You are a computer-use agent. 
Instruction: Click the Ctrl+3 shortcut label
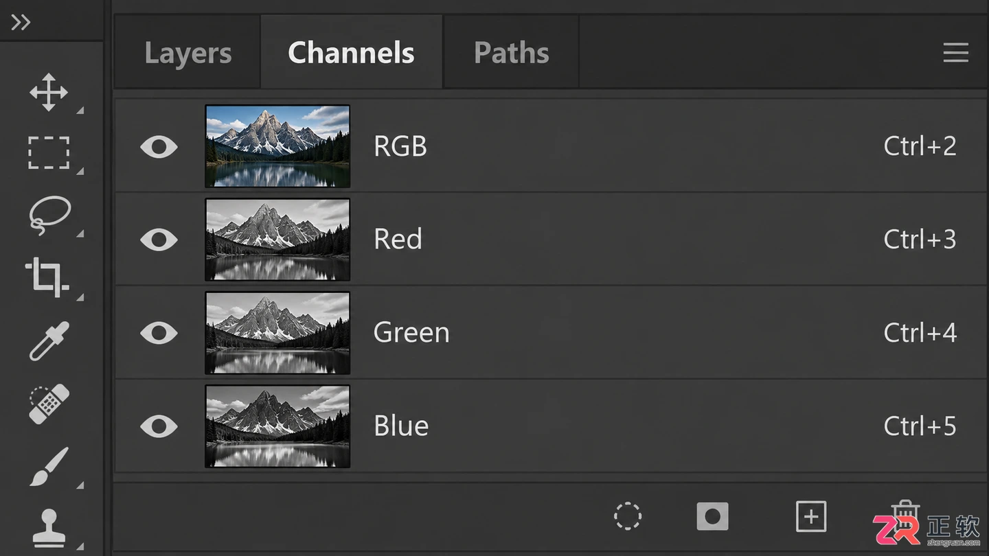(x=920, y=240)
